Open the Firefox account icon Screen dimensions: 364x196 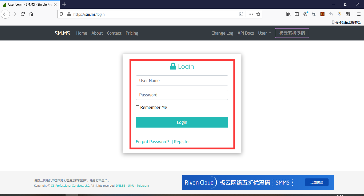pos(305,14)
